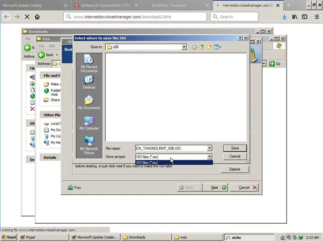The height and width of the screenshot is (242, 323).
Task: Click the browser Search box
Action: [234, 17]
